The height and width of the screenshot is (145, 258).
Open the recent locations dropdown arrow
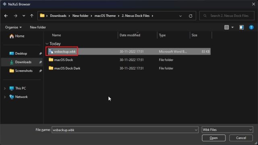tap(24, 16)
